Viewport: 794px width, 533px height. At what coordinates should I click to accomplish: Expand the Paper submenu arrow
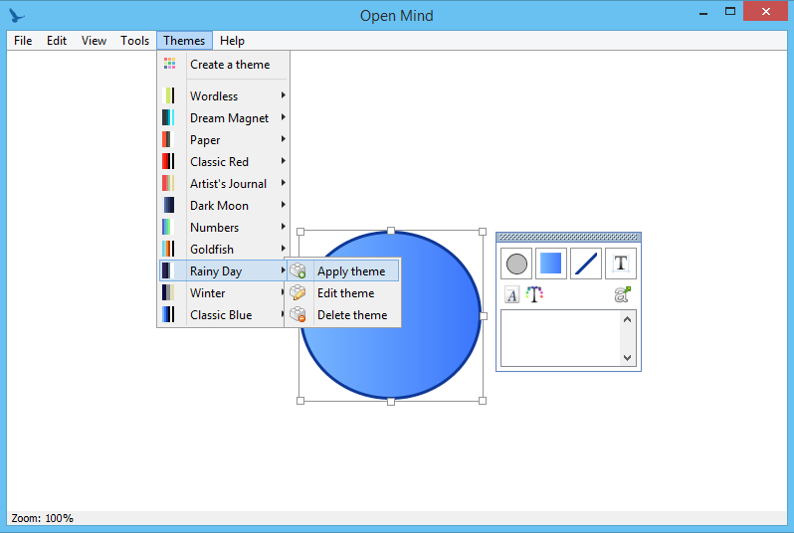tap(283, 138)
